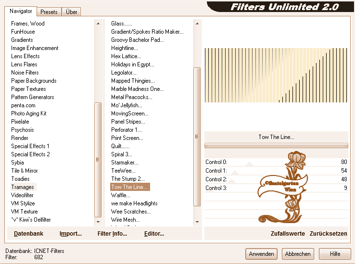Open Hilfe
355x264 pixels.
(335, 254)
